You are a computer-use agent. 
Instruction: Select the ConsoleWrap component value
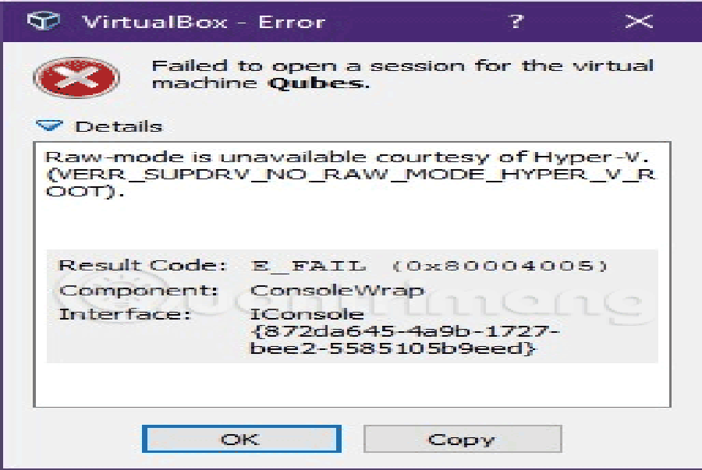[337, 291]
